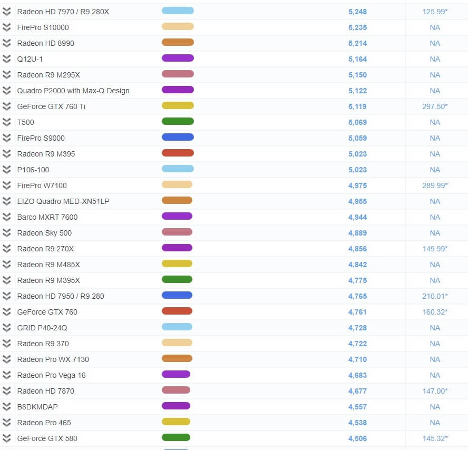Image resolution: width=468 pixels, height=450 pixels.
Task: Click the 4,889 score for Radeon Sky 500
Action: pos(357,233)
